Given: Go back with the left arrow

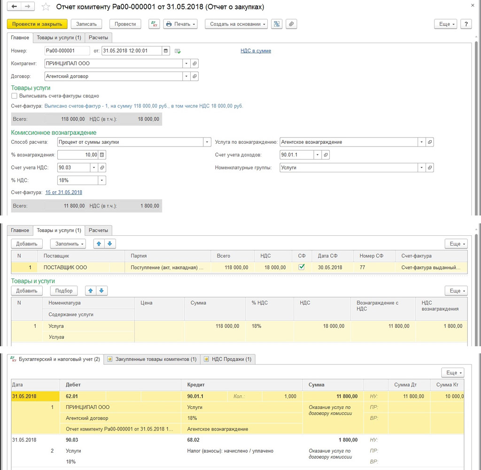Looking at the screenshot, I should [x=14, y=7].
